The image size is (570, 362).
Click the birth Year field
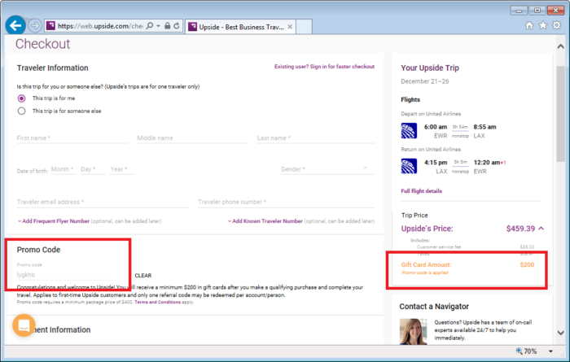[x=122, y=169]
